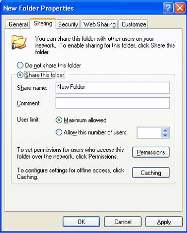187x233 pixels.
Task: Go to the Web Sharing tab
Action: pos(99,24)
